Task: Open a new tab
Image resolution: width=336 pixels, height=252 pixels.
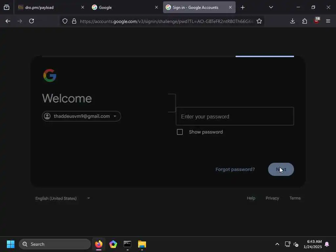Action: click(242, 8)
